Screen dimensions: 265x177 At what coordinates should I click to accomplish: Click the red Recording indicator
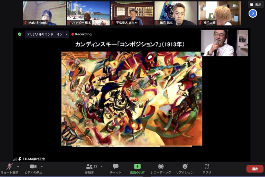82,34
